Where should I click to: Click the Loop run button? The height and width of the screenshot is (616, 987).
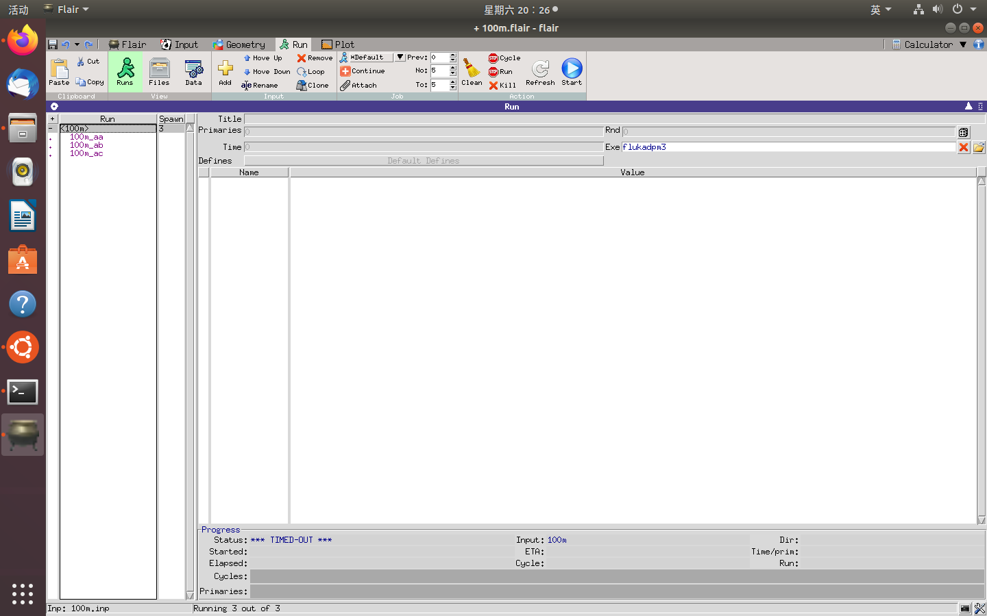click(x=310, y=72)
